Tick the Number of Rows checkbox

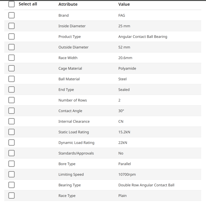[11, 100]
